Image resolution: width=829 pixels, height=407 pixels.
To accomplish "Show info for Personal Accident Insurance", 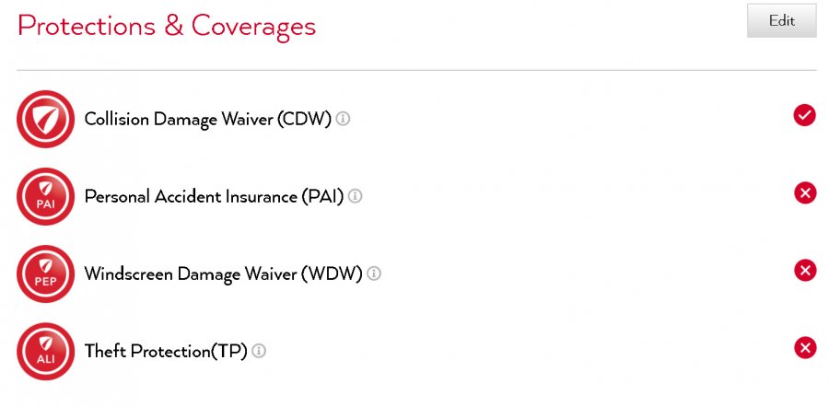I will coord(355,196).
